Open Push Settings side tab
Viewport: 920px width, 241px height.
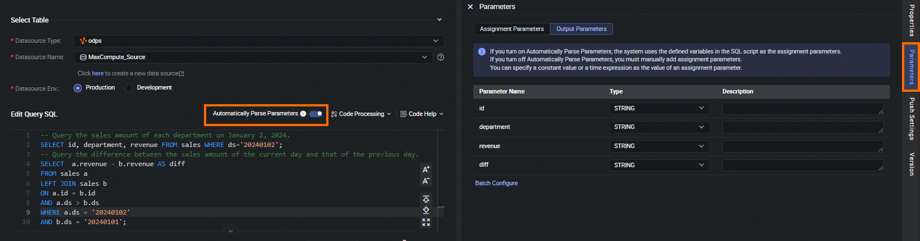tap(911, 118)
